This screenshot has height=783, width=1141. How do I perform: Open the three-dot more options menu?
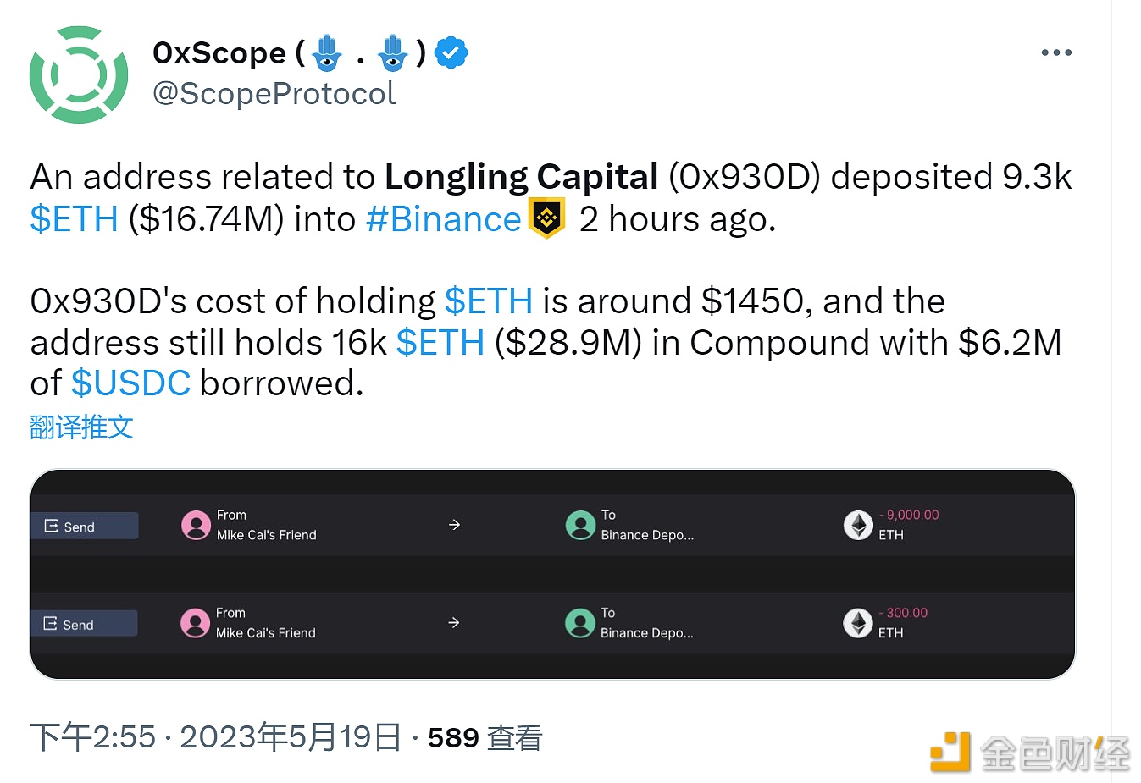point(1055,52)
